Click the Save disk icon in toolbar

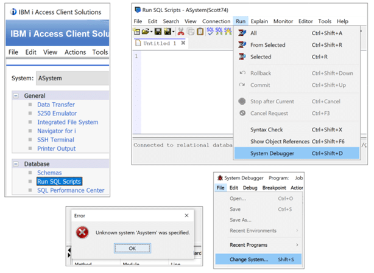[158, 31]
